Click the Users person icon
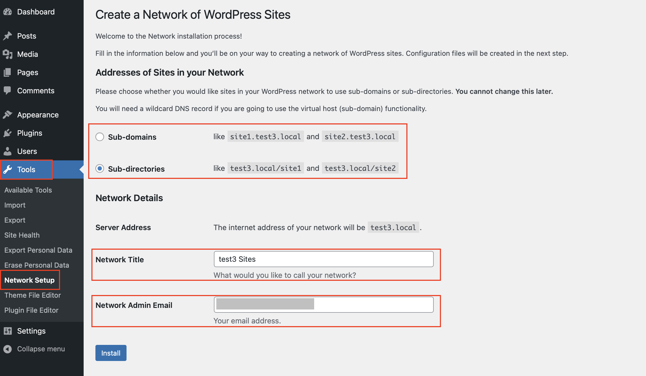 tap(8, 151)
